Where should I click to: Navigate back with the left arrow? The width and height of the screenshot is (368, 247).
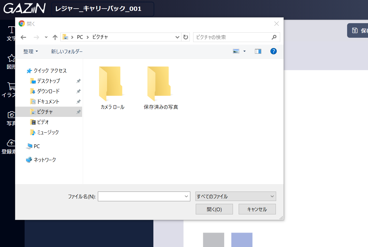[23, 37]
